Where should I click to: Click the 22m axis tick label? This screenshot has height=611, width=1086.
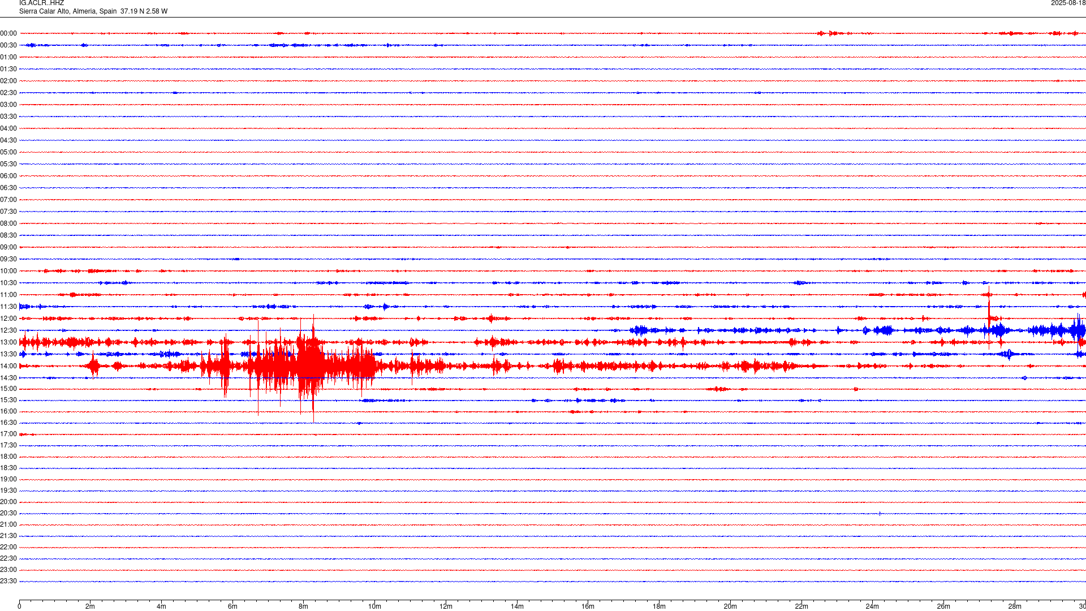point(801,606)
